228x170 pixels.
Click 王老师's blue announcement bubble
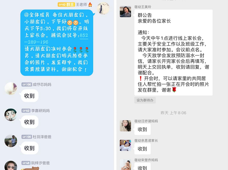tap(57, 43)
